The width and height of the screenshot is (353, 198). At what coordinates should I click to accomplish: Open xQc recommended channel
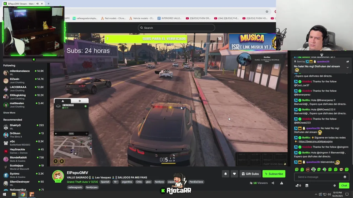coord(23,143)
